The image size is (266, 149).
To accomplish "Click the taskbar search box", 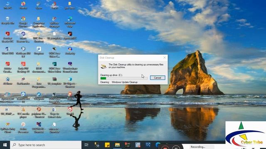I will pyautogui.click(x=46, y=145).
